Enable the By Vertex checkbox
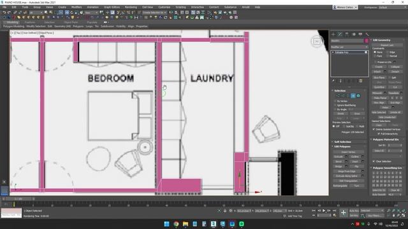Screen dimensions: 408x229 (335, 101)
